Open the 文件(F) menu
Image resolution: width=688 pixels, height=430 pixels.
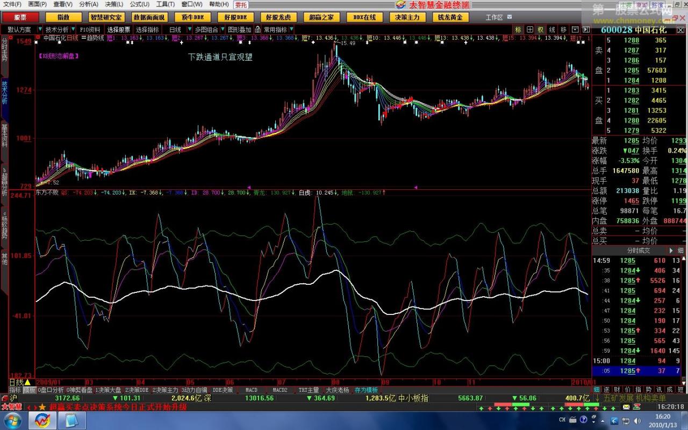pos(12,4)
